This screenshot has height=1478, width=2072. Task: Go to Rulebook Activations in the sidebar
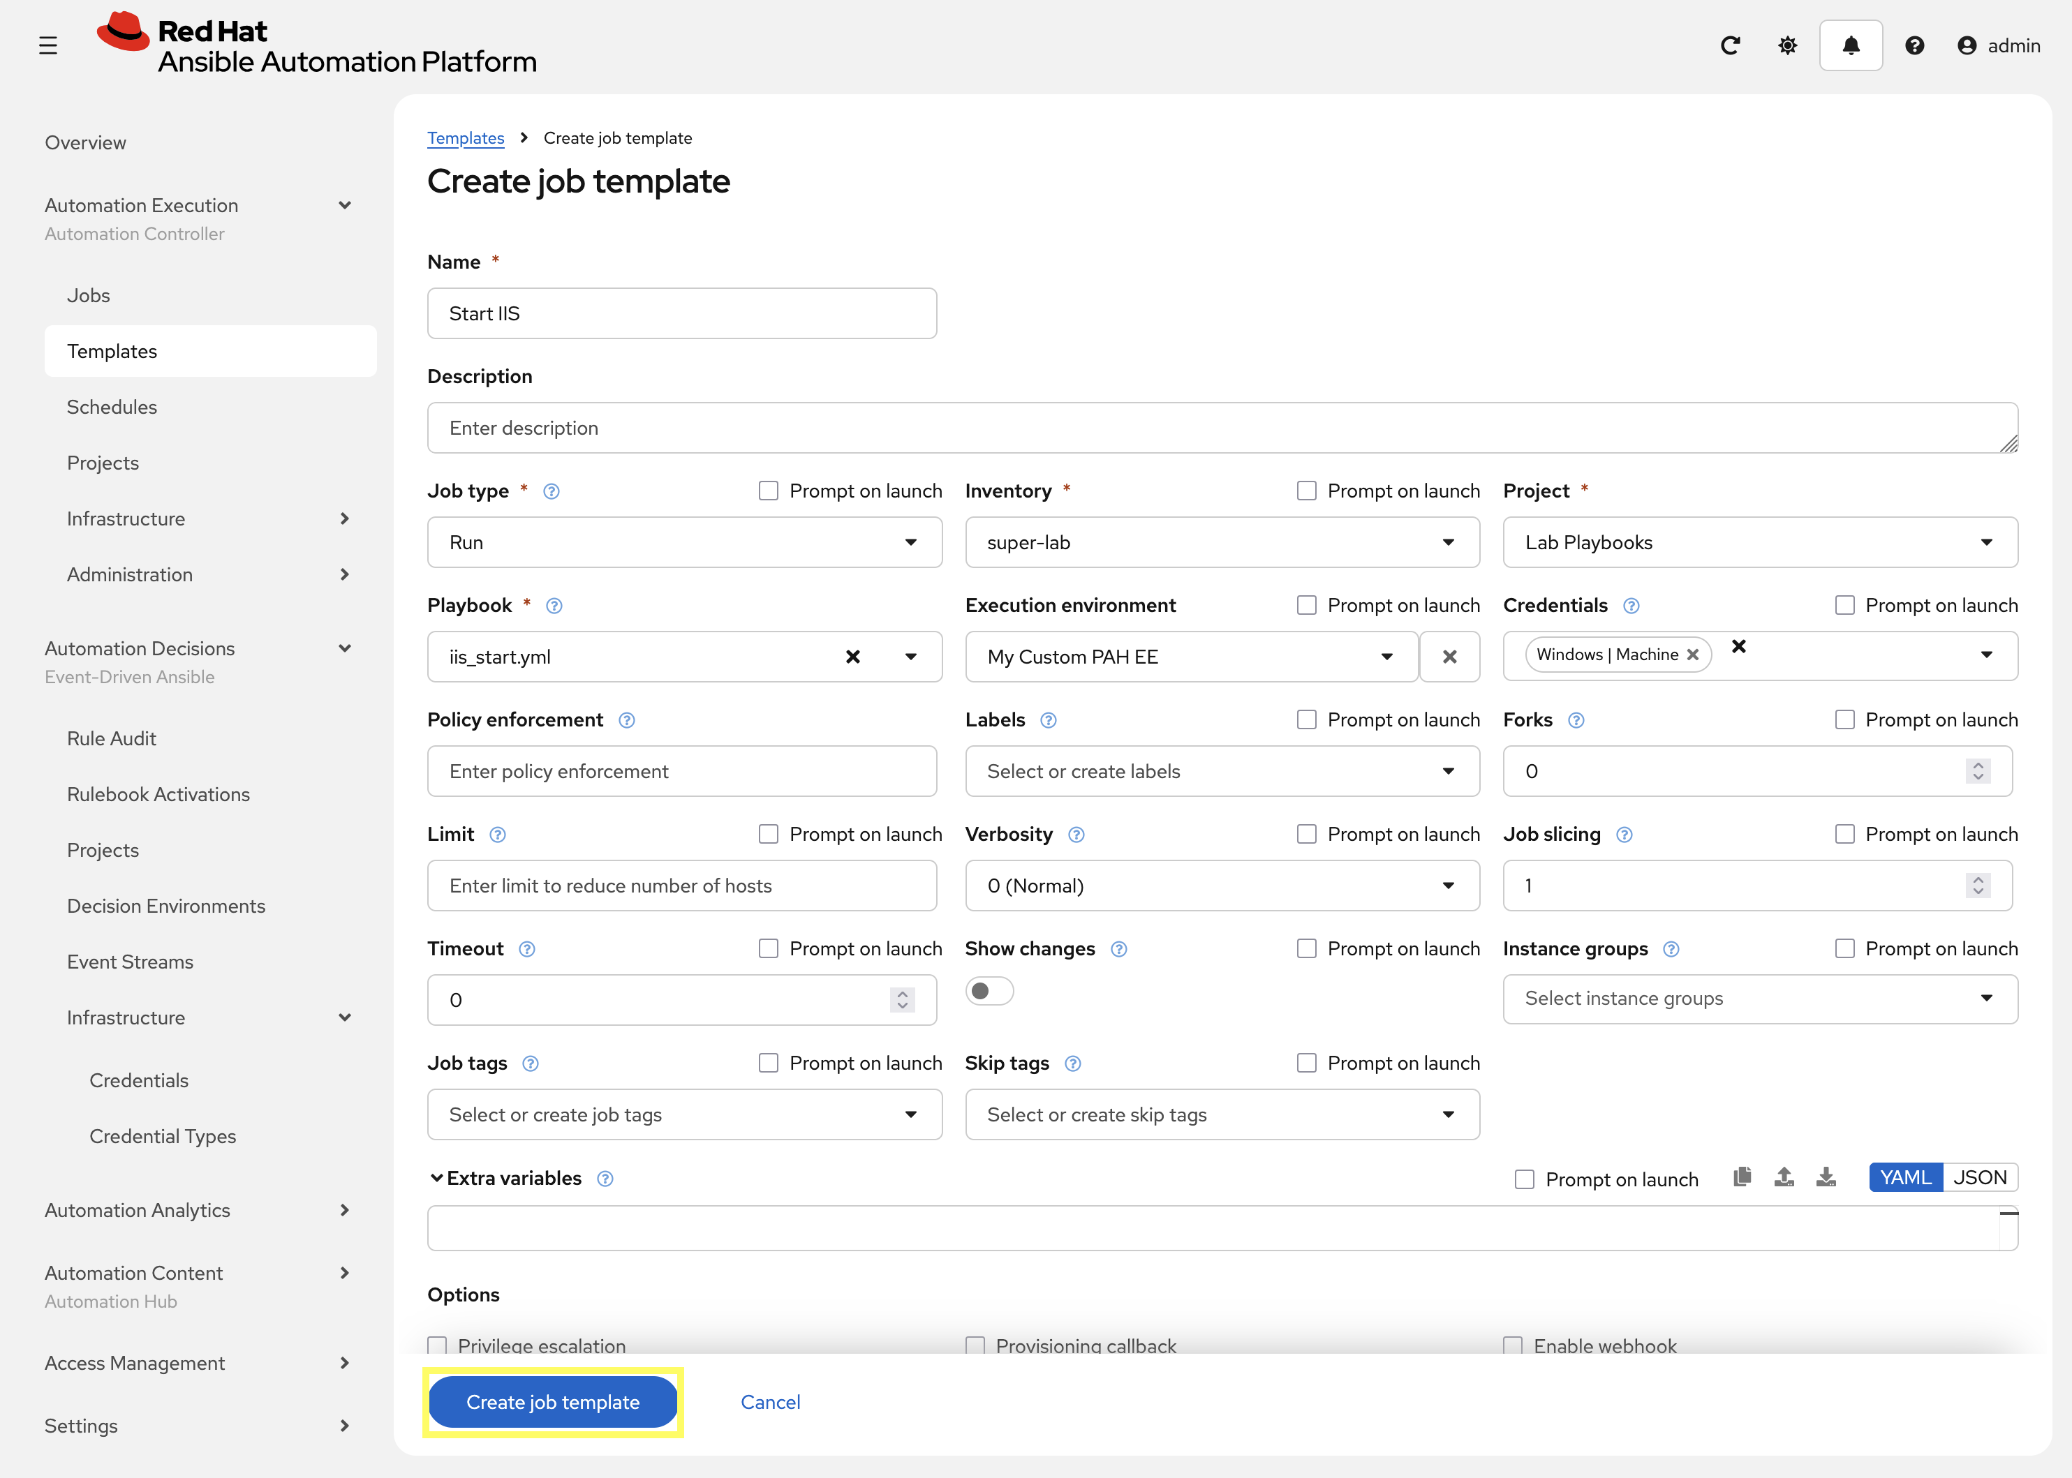(158, 793)
